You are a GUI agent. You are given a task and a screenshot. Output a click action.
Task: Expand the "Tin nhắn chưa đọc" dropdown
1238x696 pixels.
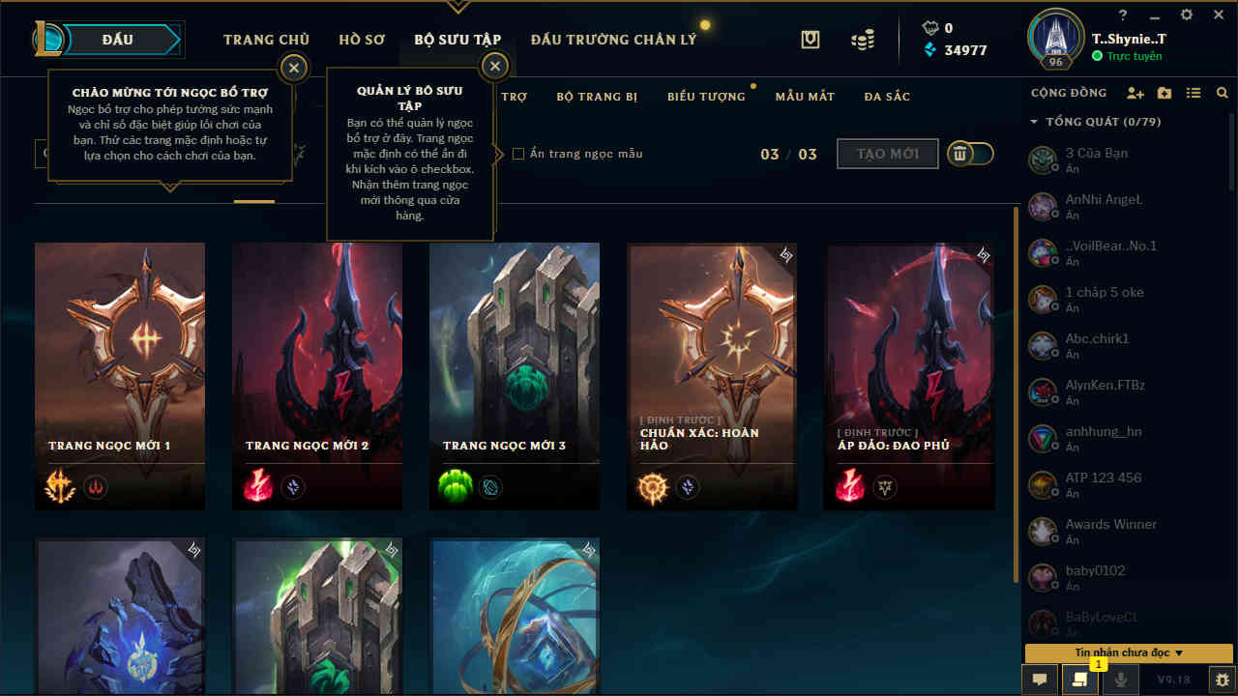[1129, 652]
